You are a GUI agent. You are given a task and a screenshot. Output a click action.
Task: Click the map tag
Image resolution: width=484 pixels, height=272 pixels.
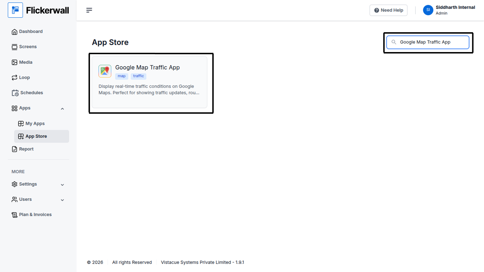point(122,76)
